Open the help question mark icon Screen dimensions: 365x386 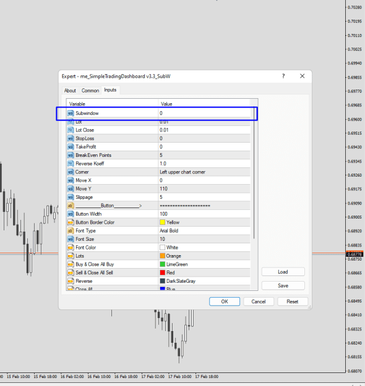point(283,76)
